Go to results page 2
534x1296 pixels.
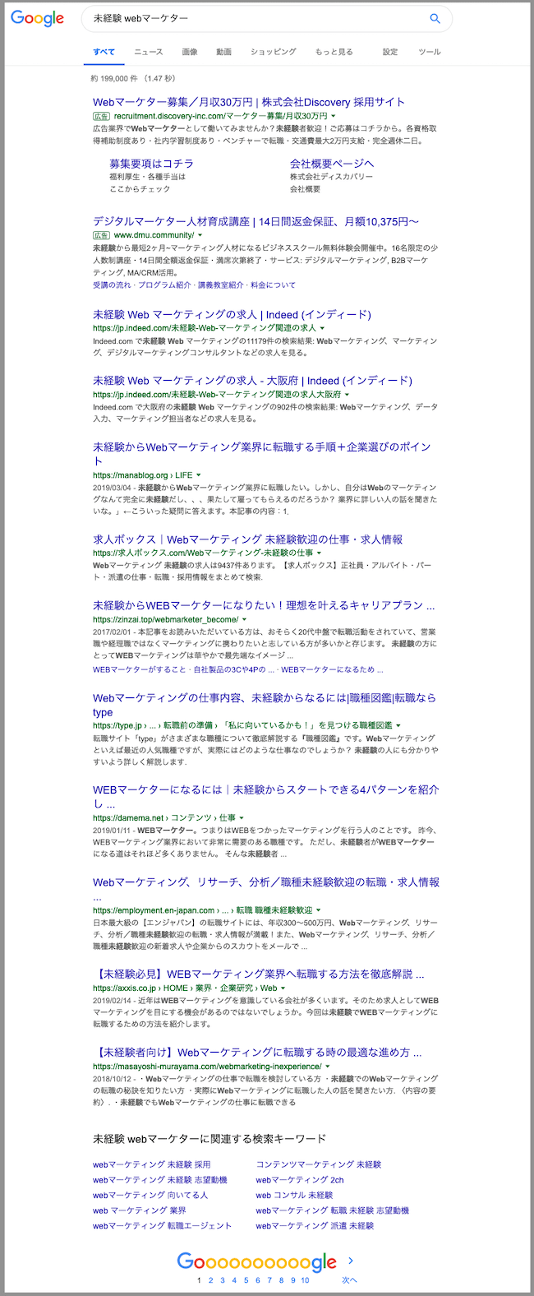(210, 1280)
